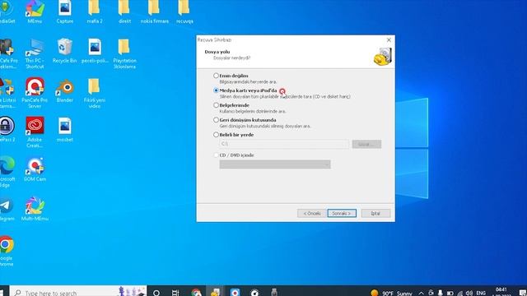Image resolution: width=527 pixels, height=296 pixels.
Task: Open the Fikirli yeni video folder
Action: (x=95, y=93)
